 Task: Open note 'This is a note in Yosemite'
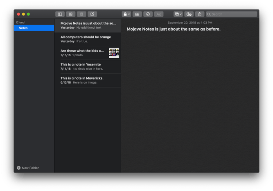tap(88, 67)
